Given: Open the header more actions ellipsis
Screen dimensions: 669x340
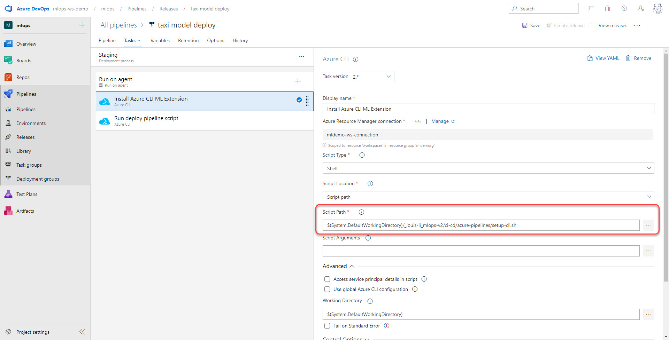Looking at the screenshot, I should point(637,25).
